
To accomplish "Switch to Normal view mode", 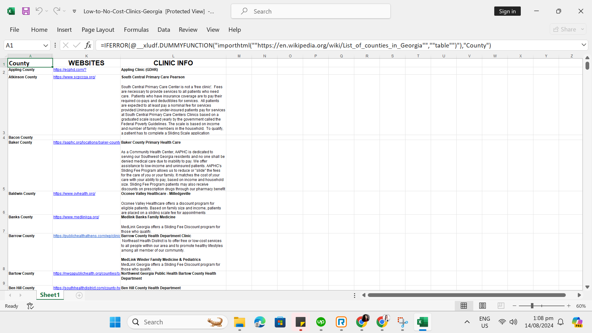I will [464, 306].
